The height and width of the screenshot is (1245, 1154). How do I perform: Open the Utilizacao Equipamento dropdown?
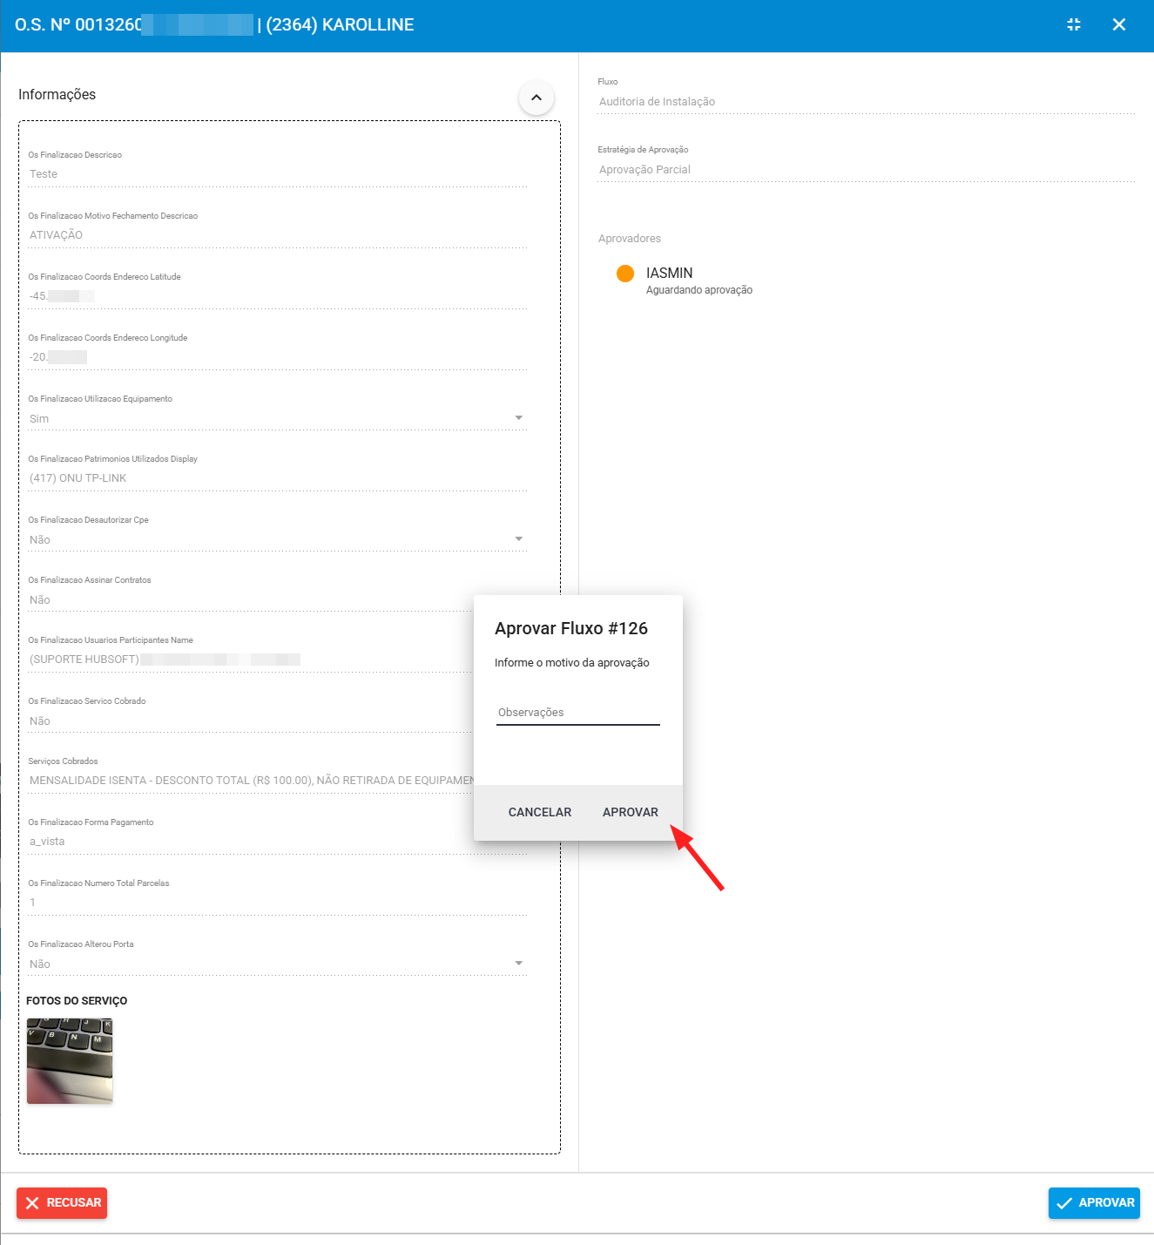[x=519, y=418]
